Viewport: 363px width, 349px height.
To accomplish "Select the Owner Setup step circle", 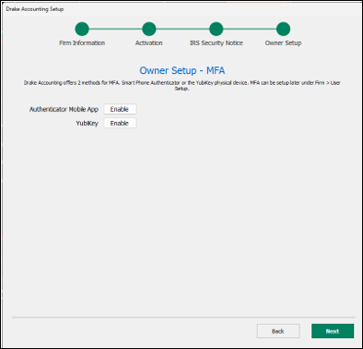I will [x=283, y=29].
